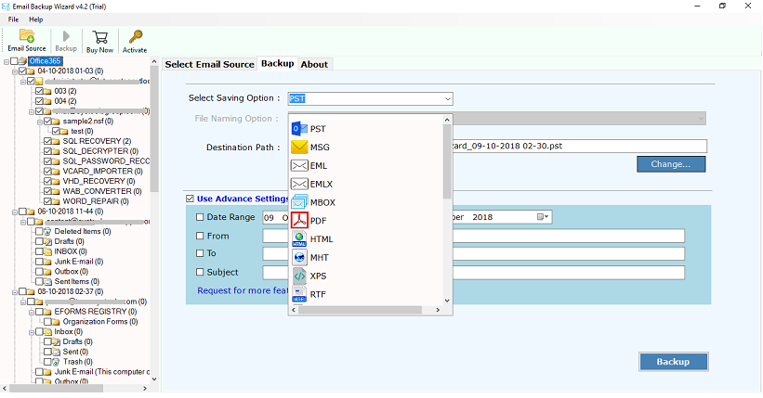Click folder tree horizontal scroll right arrow
Screen dimensions: 763x398
pyautogui.click(x=145, y=389)
